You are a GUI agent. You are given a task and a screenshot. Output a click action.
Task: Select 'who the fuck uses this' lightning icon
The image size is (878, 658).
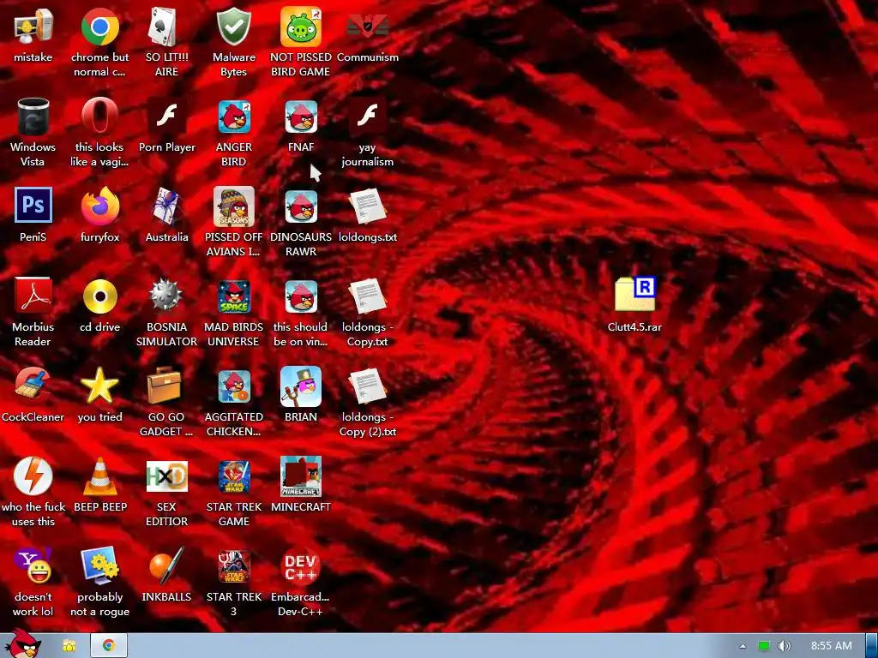33,476
